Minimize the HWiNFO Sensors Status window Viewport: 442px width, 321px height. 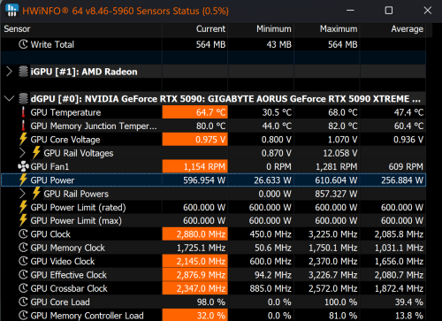tap(350, 11)
